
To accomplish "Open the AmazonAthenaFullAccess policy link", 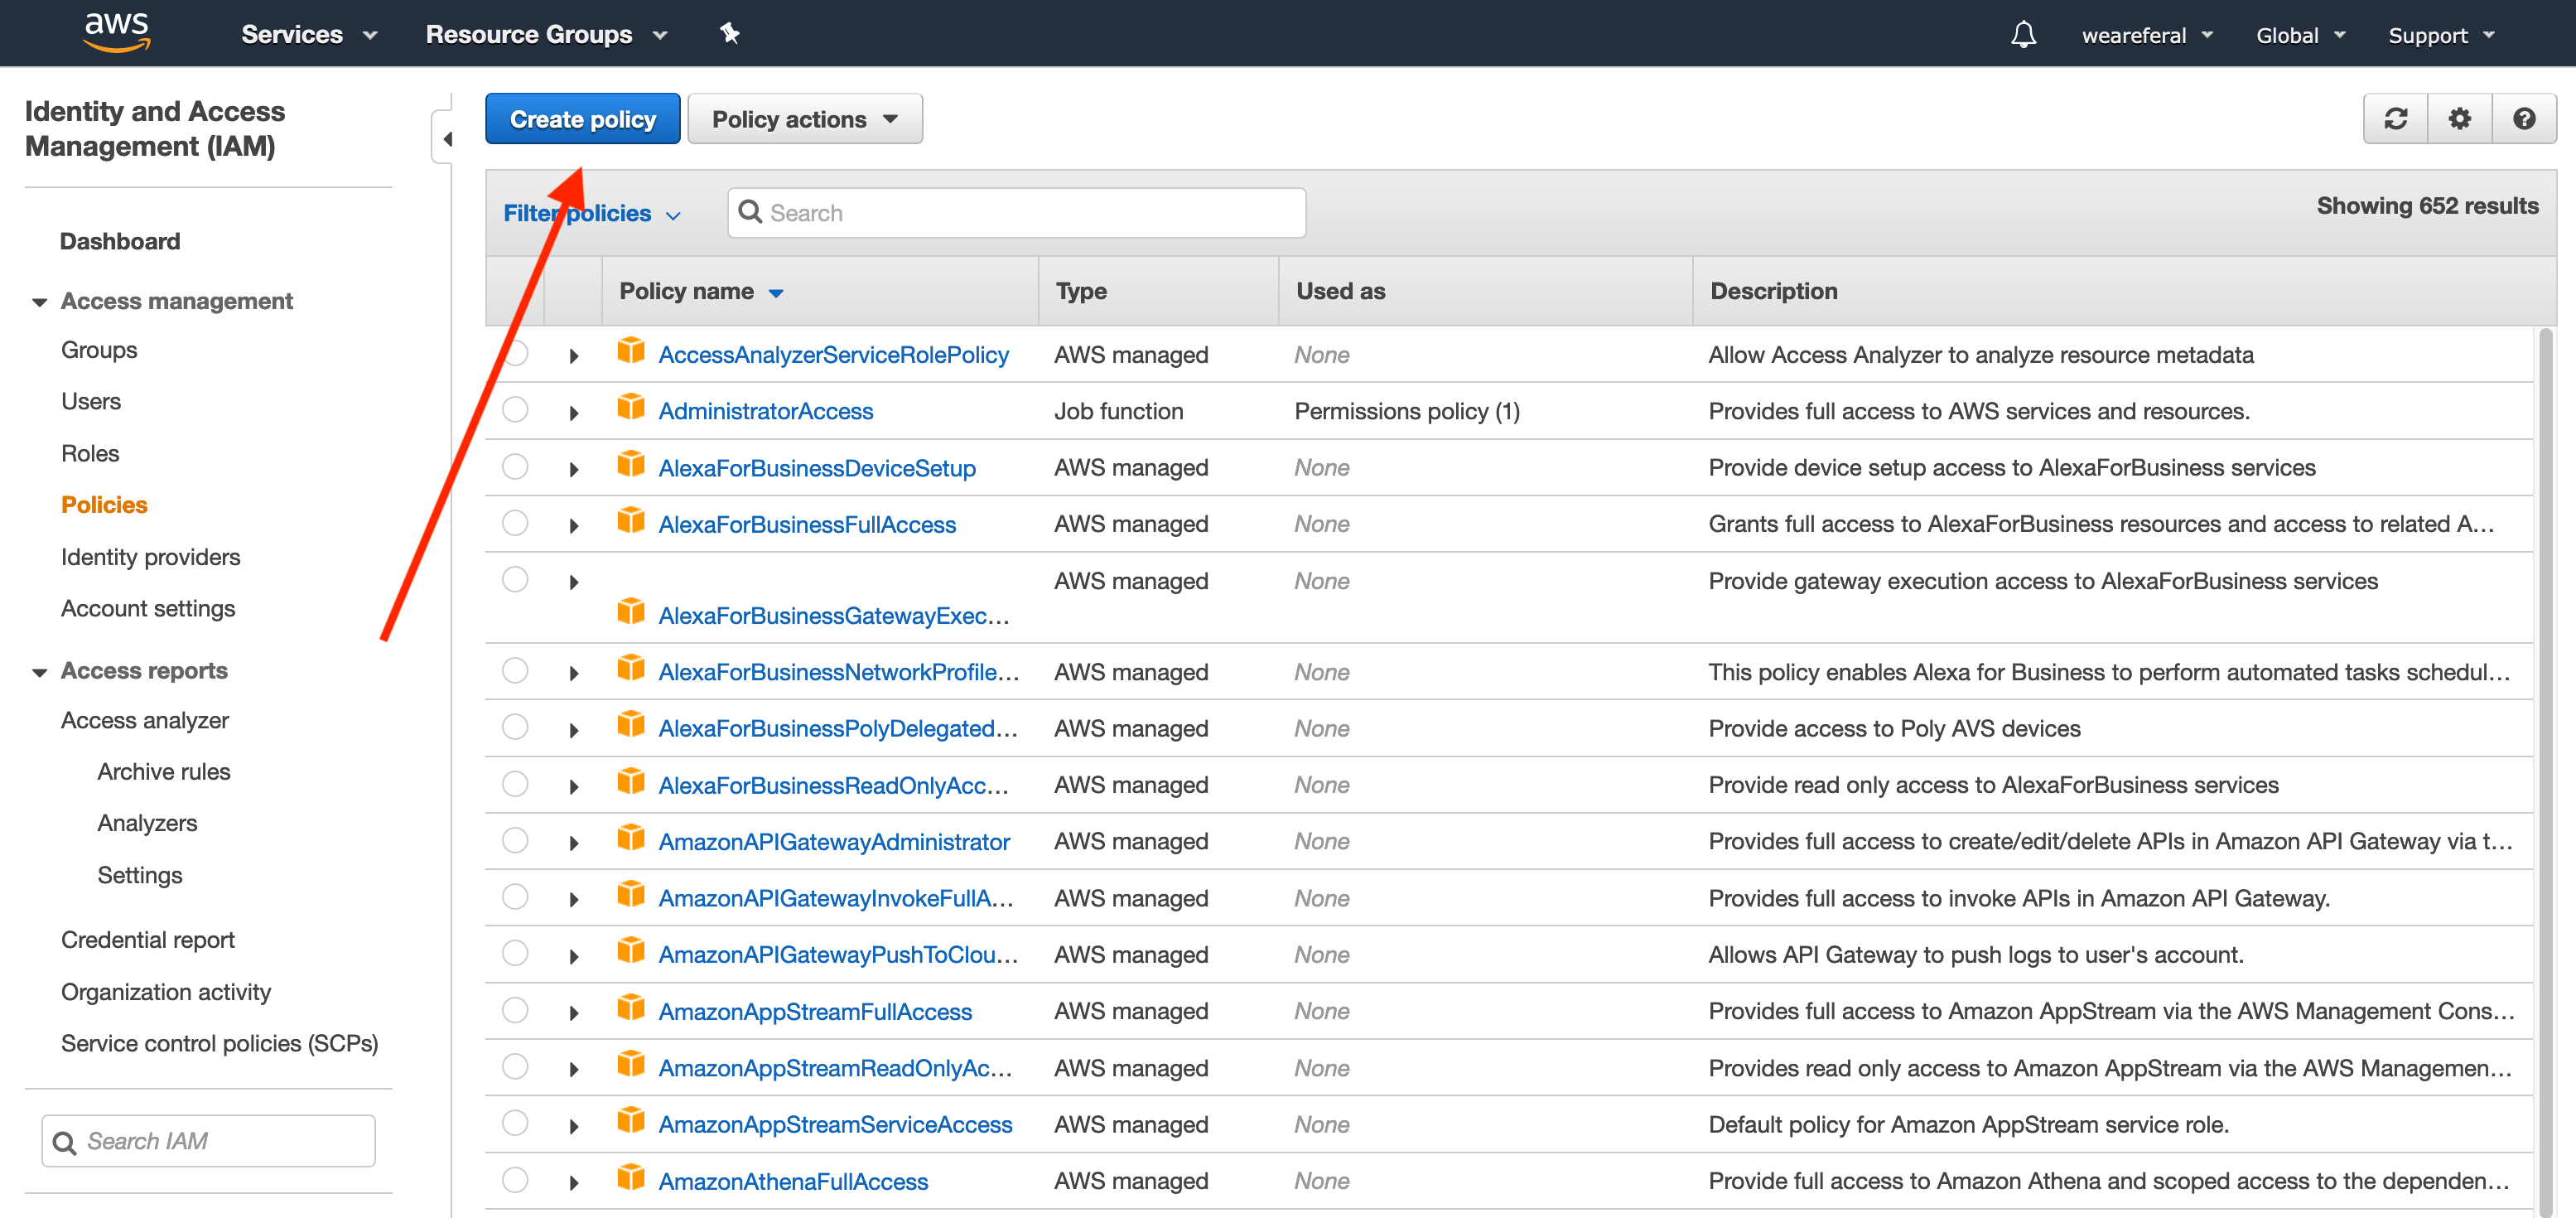I will click(x=793, y=1181).
